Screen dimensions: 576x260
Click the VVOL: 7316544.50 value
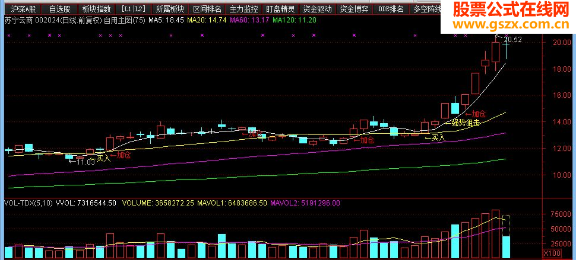(x=86, y=202)
